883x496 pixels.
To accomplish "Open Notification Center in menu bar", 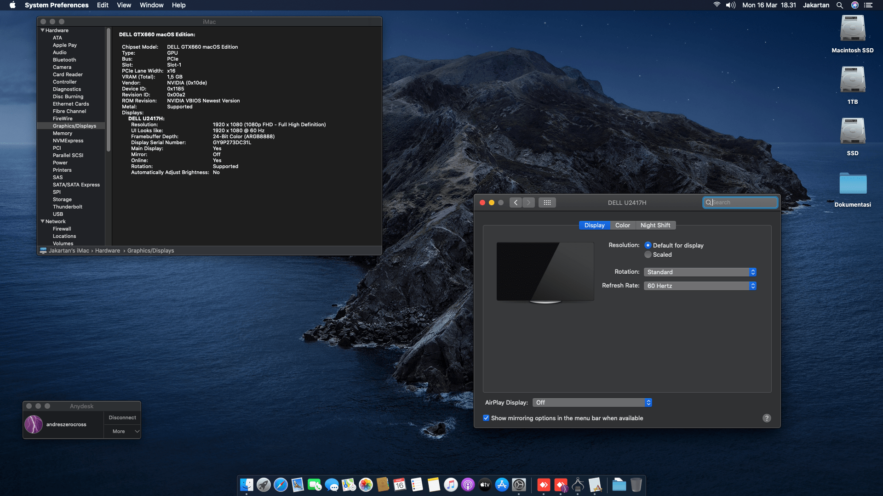I will 868,5.
